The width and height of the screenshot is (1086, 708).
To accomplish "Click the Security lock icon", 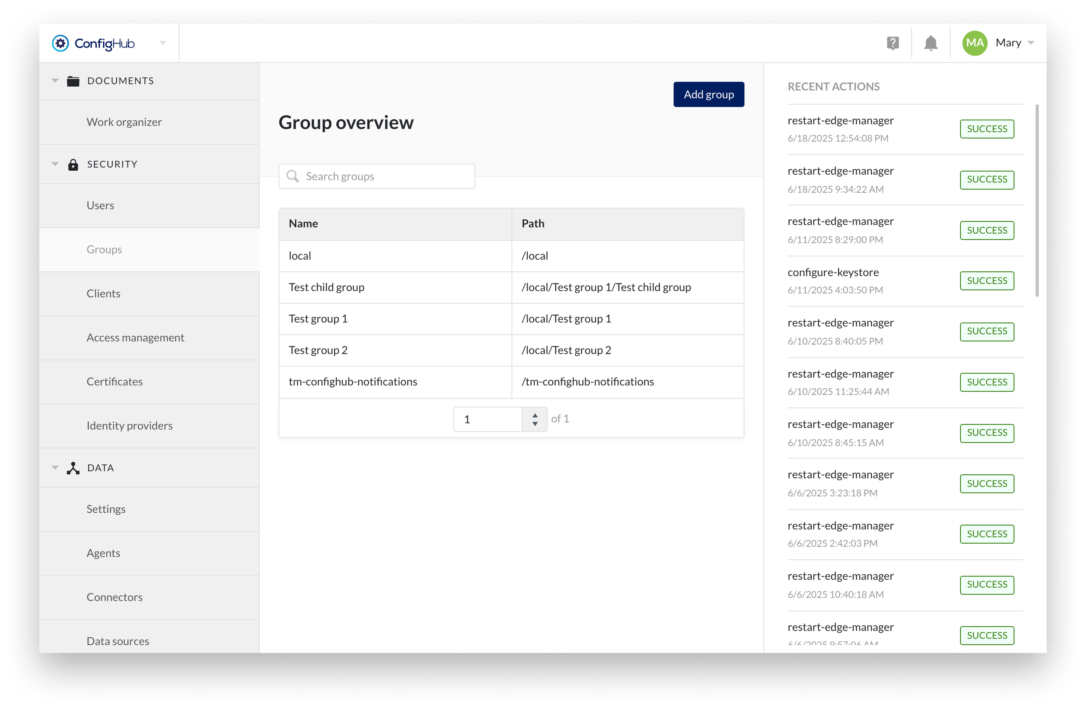I will tap(73, 165).
